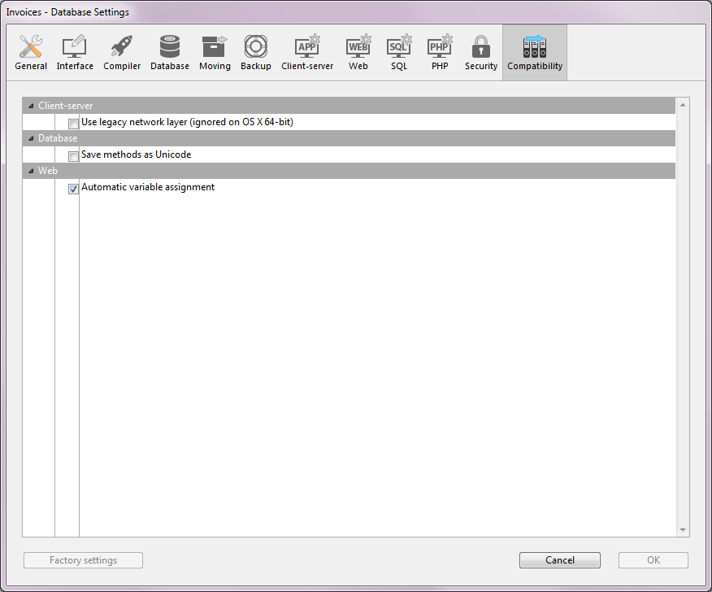
Task: Click the 'Web' group header text in list
Action: tap(48, 171)
